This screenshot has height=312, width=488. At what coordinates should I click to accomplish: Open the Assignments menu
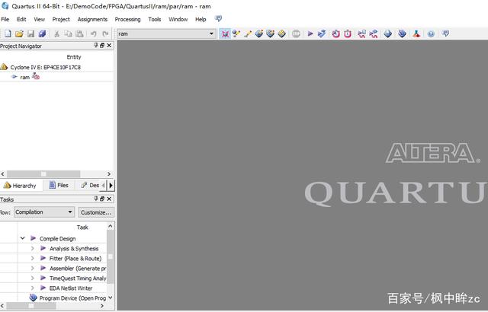click(92, 19)
